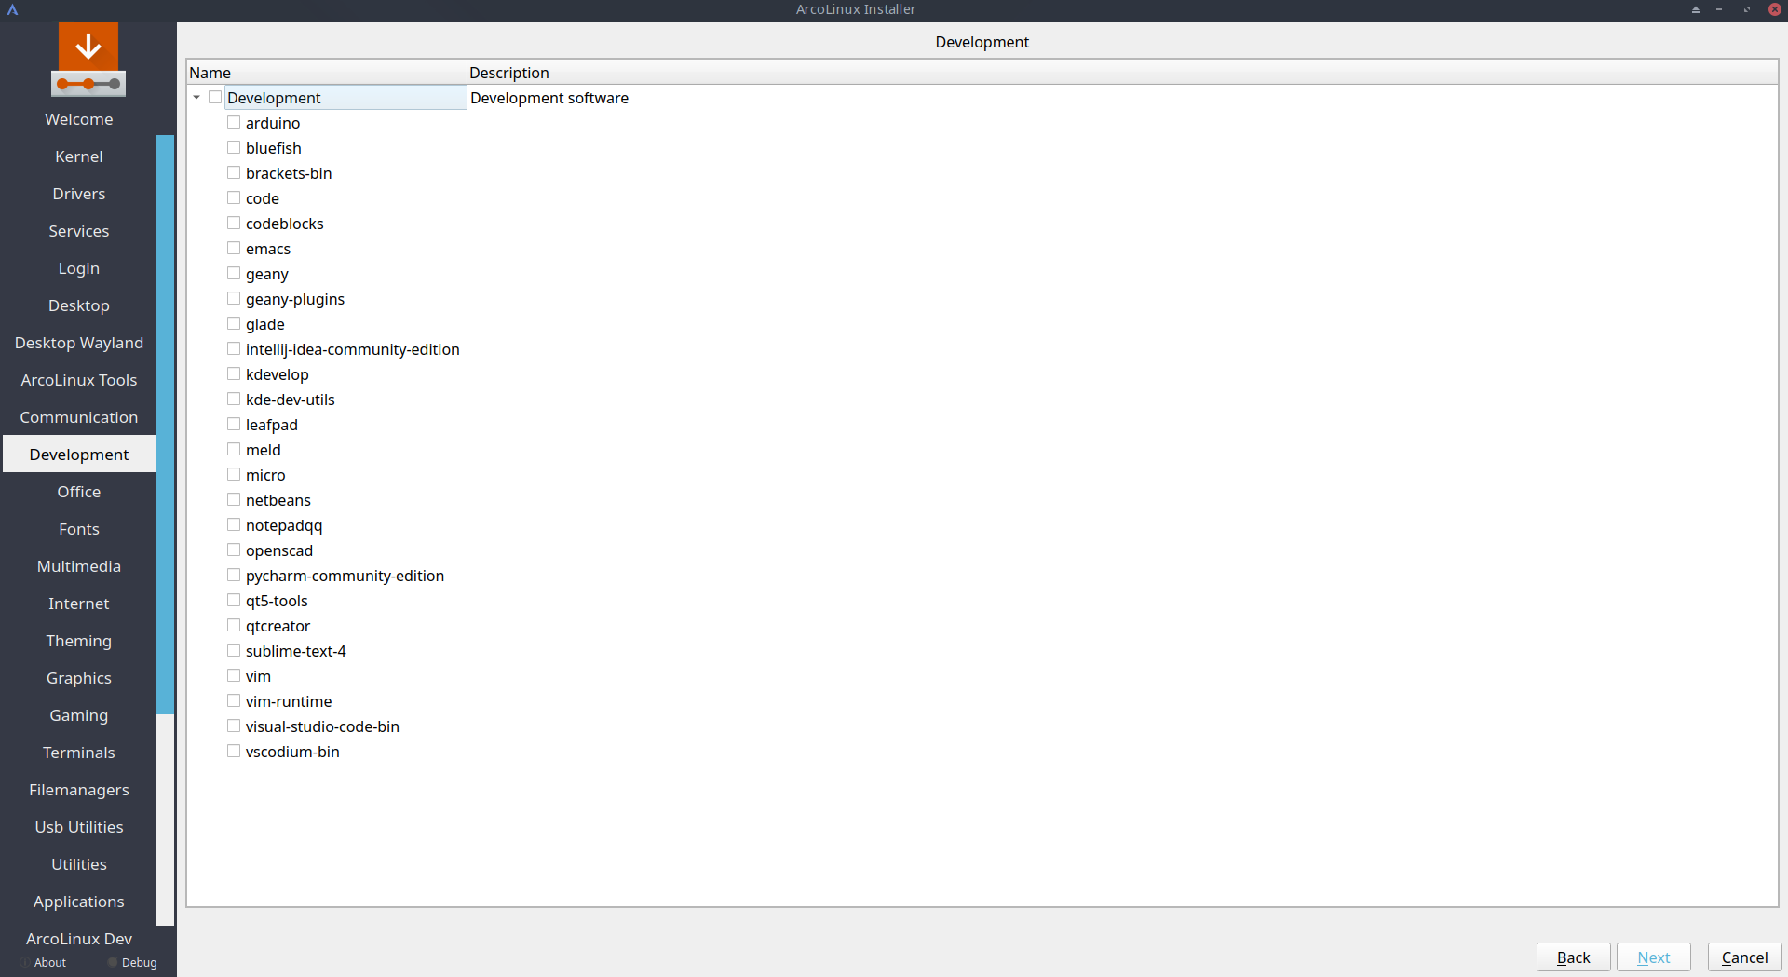Click the ArcoLinux logo in the title bar
The height and width of the screenshot is (977, 1788).
pyautogui.click(x=13, y=9)
